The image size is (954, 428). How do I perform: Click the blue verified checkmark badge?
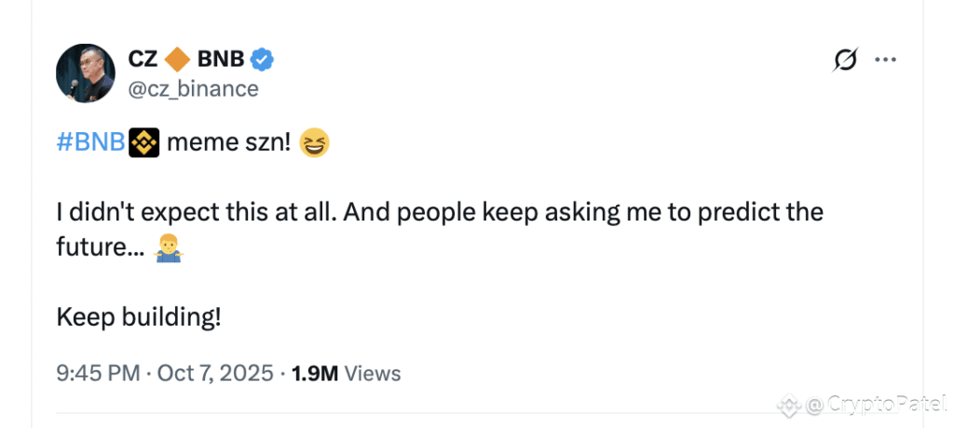click(262, 60)
